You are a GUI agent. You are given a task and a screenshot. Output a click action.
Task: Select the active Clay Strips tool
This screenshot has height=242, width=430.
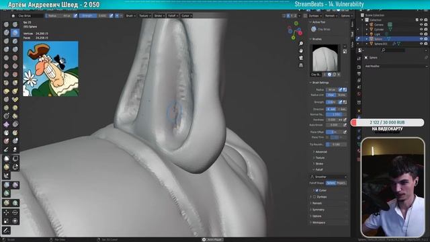tap(15, 33)
